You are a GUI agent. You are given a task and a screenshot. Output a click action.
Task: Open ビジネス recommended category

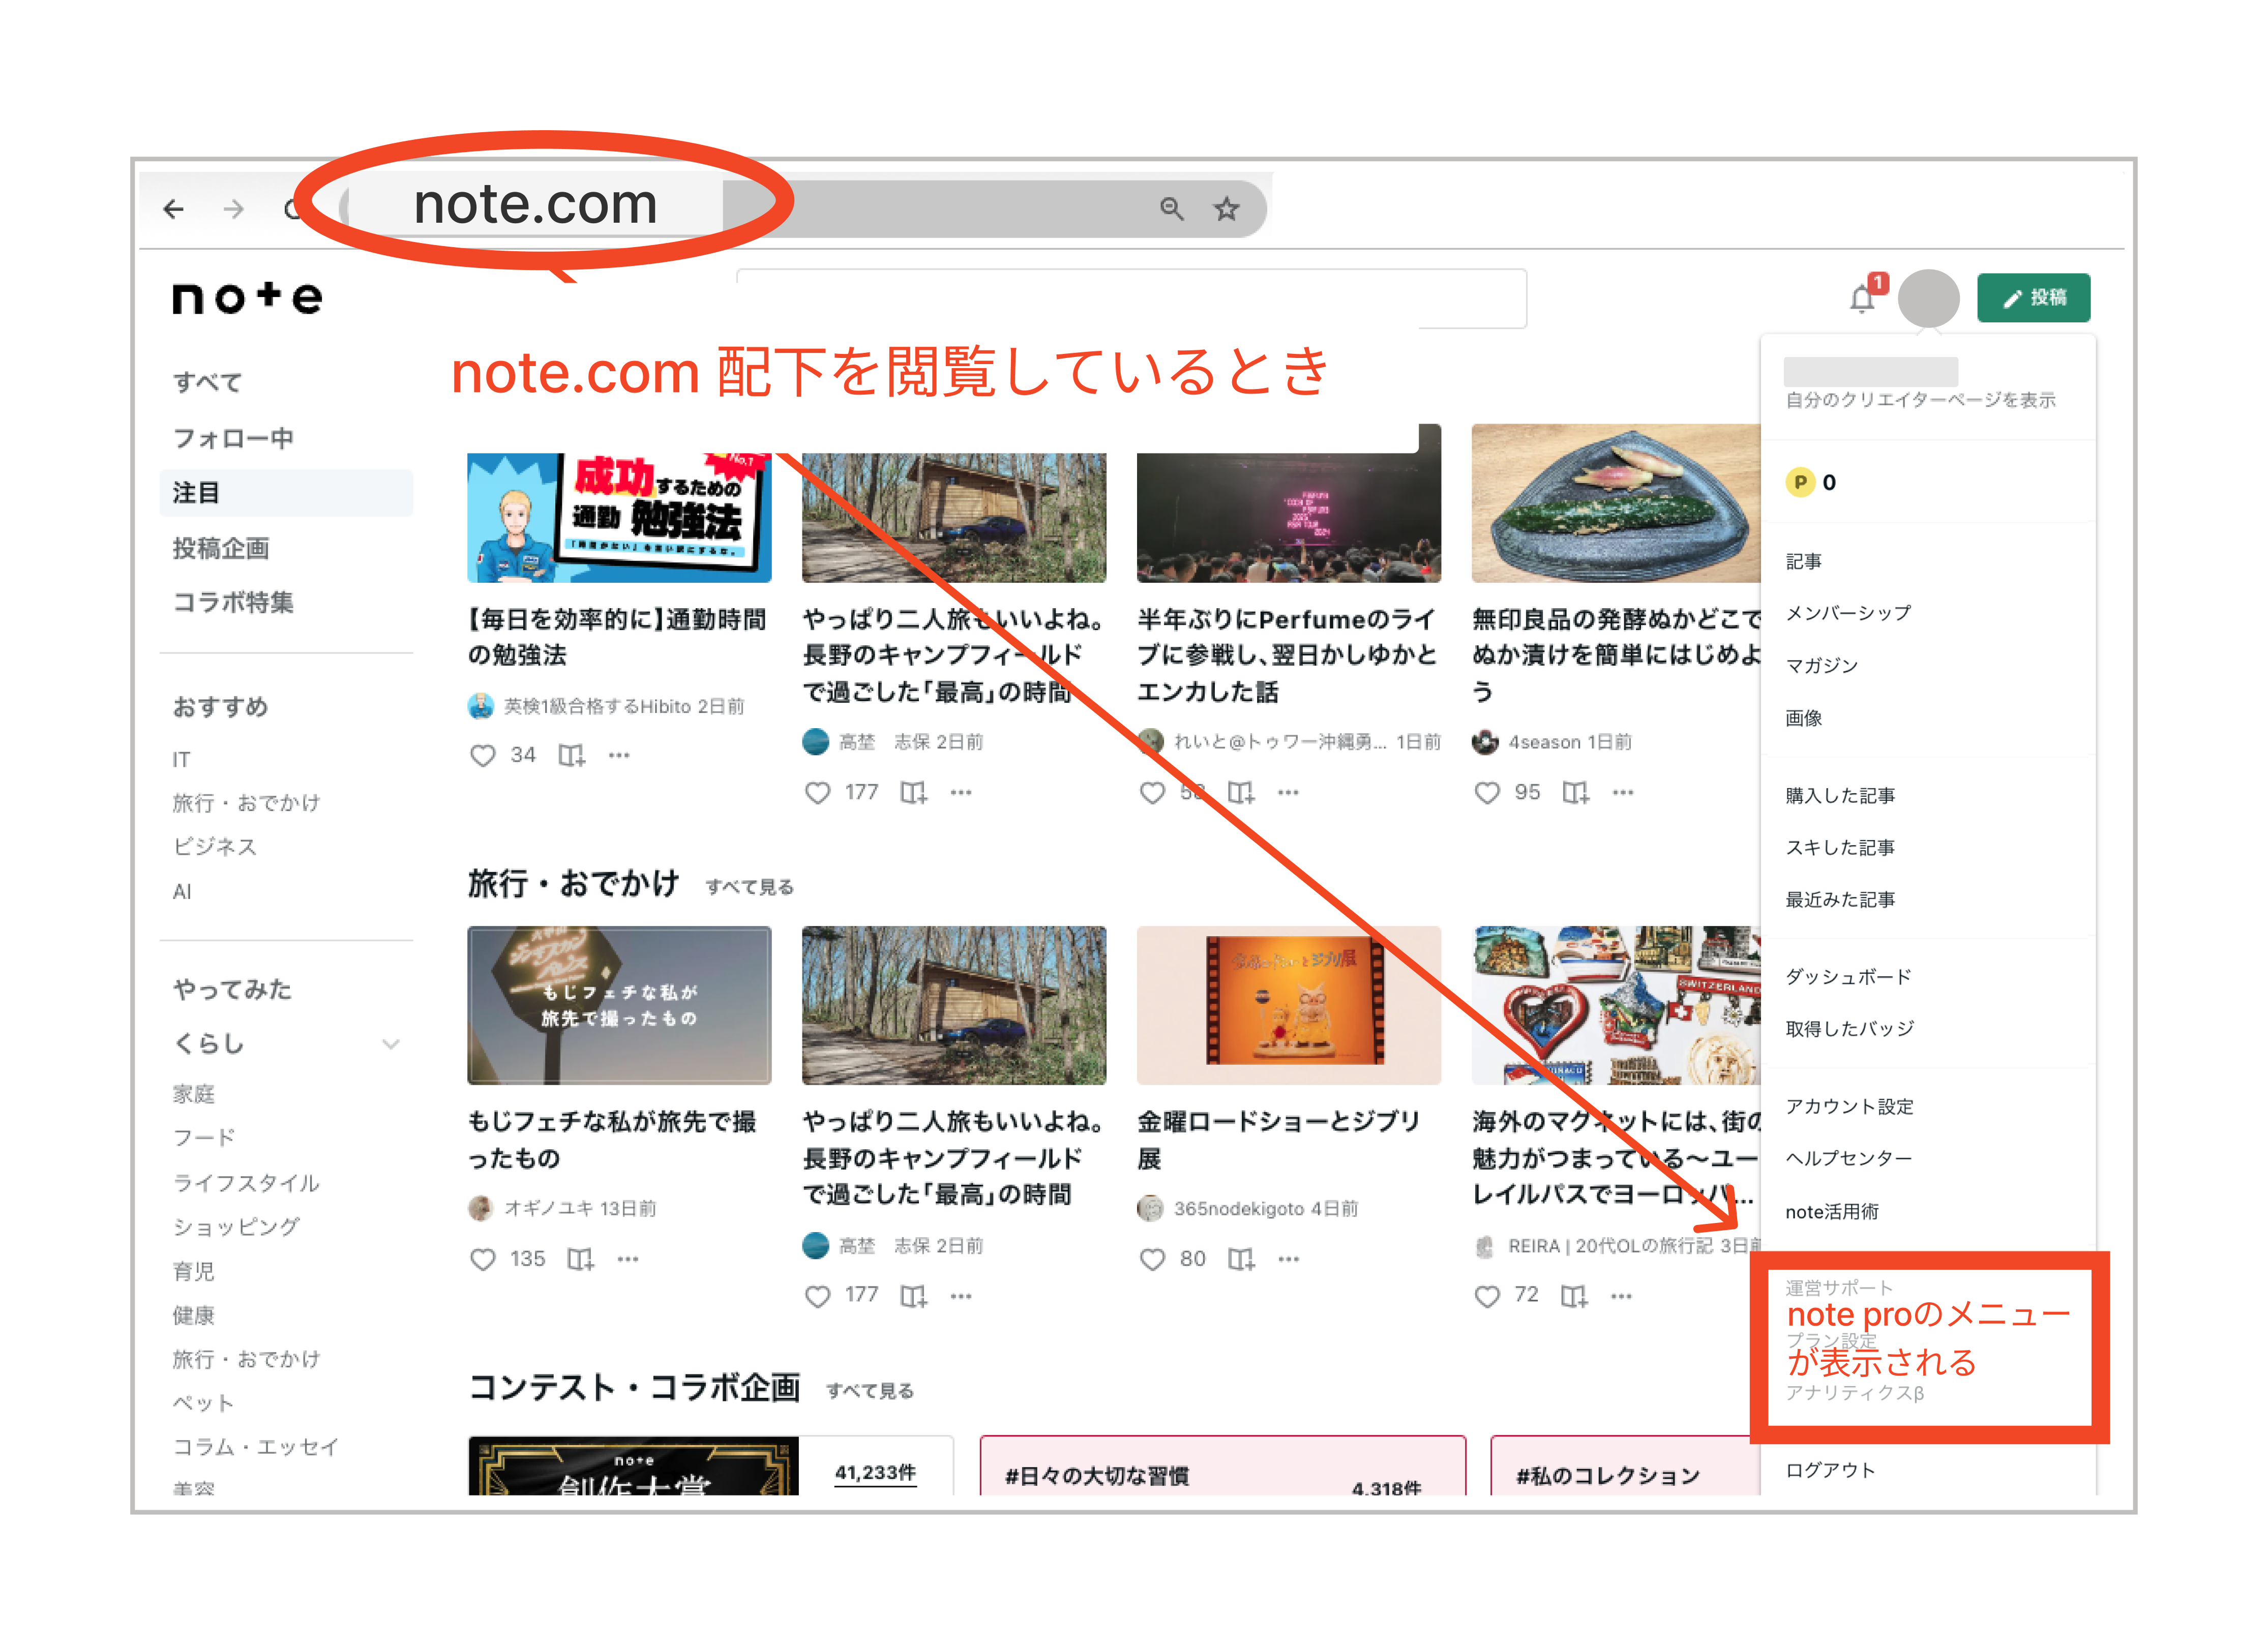pyautogui.click(x=215, y=847)
